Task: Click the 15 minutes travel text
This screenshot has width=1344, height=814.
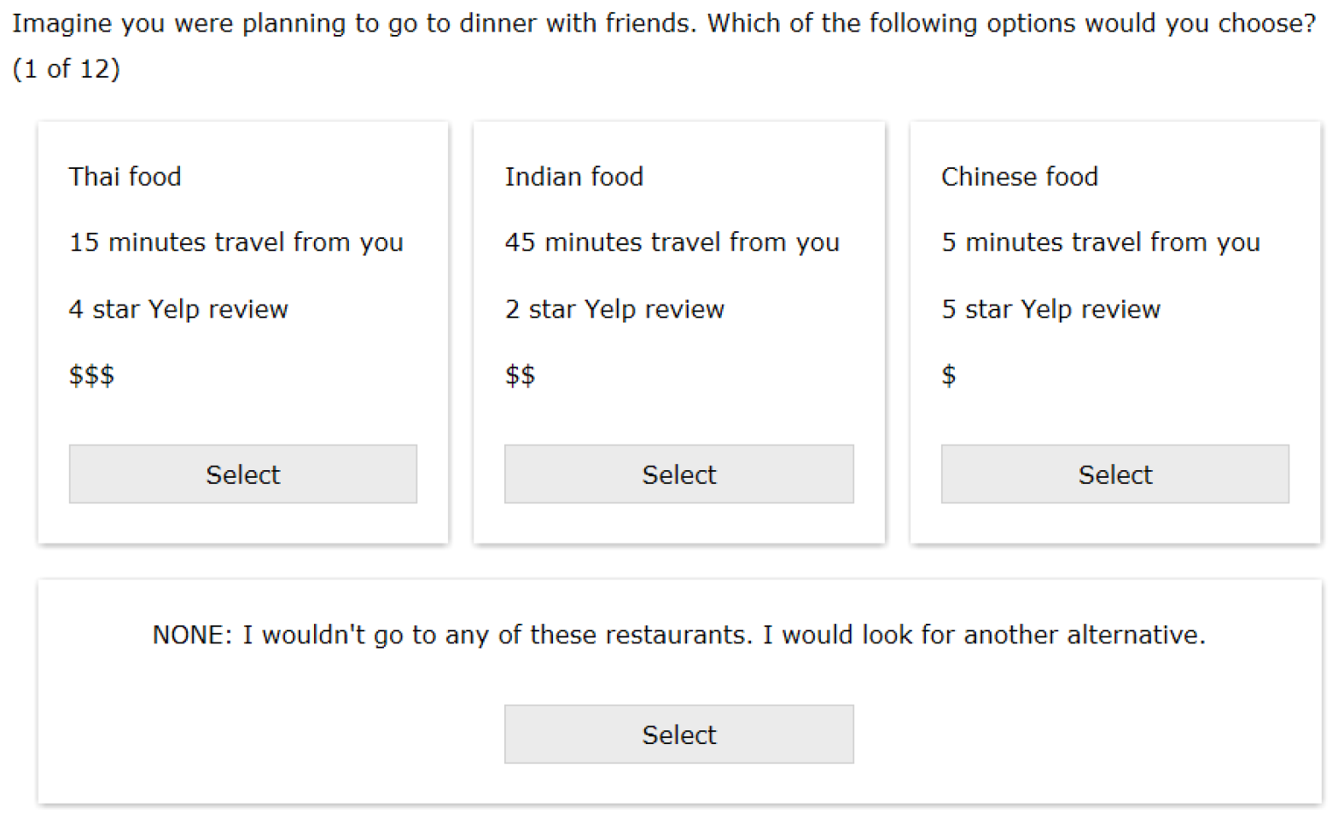Action: pos(236,242)
